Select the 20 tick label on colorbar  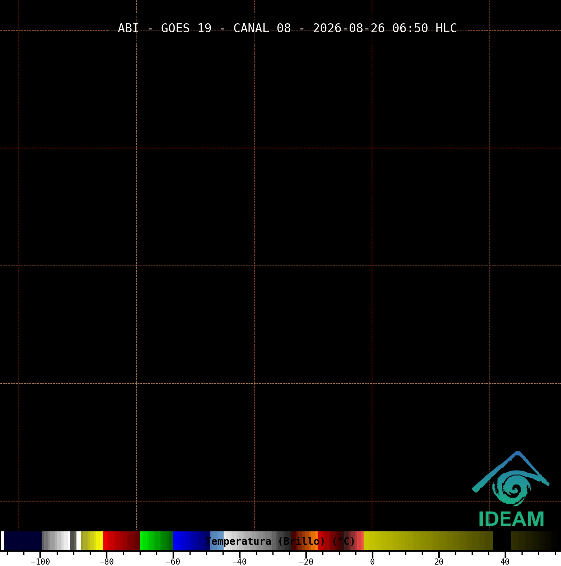click(439, 562)
